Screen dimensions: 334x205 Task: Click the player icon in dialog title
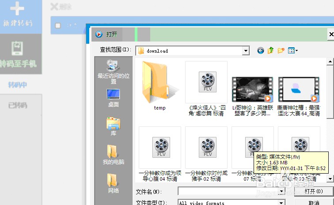(x=99, y=34)
